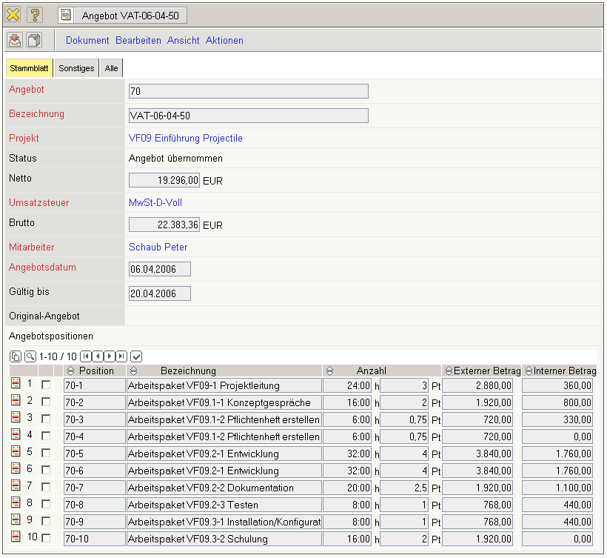Open the project link VF09 Einführung Projectile
The height and width of the screenshot is (558, 607).
pyautogui.click(x=185, y=139)
